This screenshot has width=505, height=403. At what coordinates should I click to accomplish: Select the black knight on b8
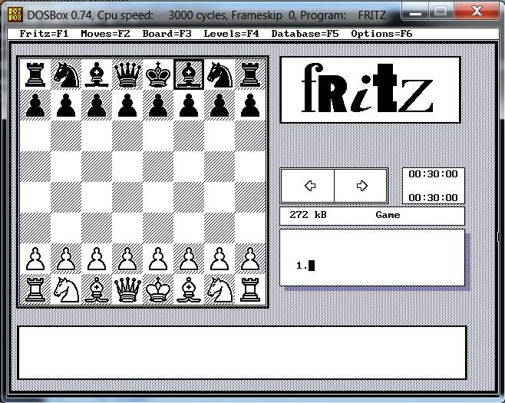(66, 74)
